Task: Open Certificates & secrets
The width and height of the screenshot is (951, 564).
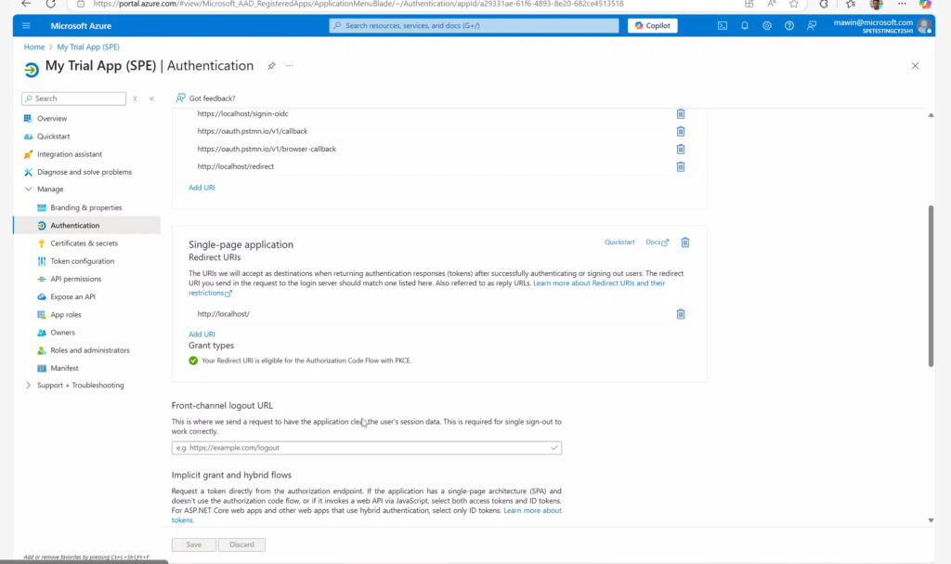Action: tap(85, 243)
